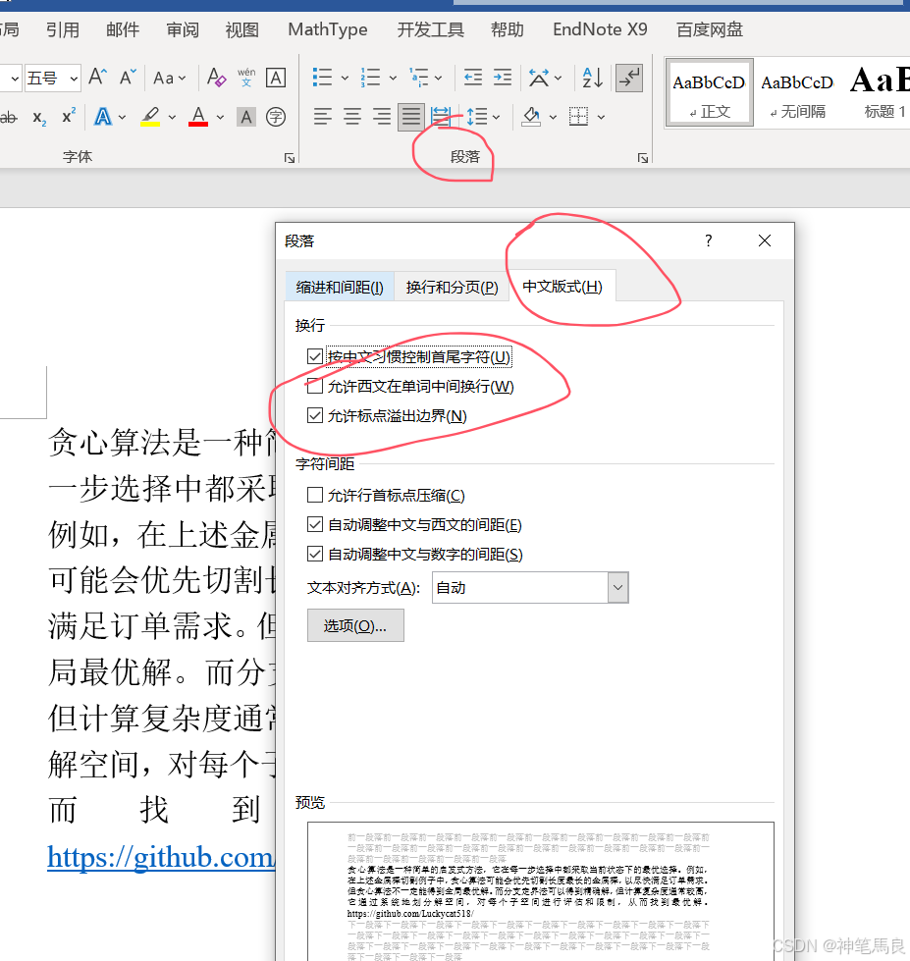Click the Decrease Font Size icon

(x=128, y=78)
